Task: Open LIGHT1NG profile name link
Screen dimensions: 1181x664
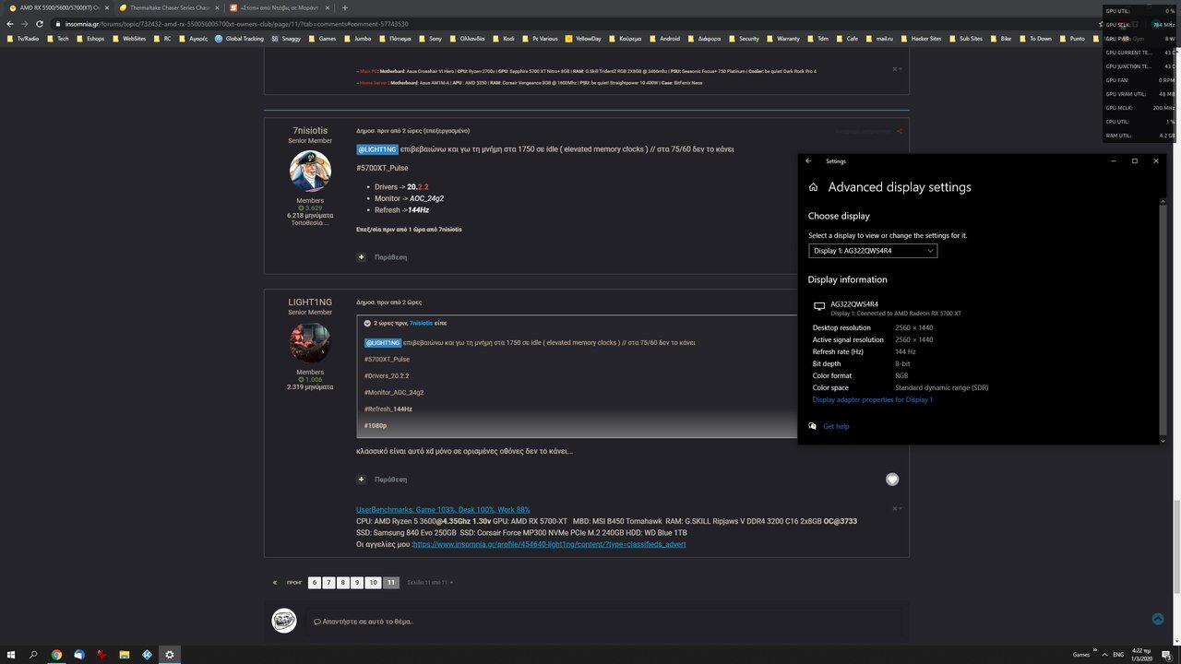Action: coord(310,302)
